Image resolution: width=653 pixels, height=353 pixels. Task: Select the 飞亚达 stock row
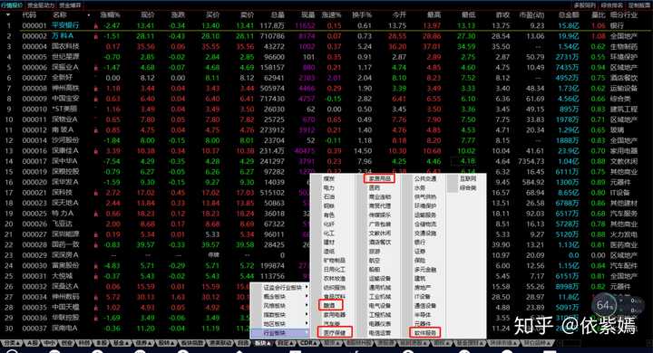(x=326, y=224)
